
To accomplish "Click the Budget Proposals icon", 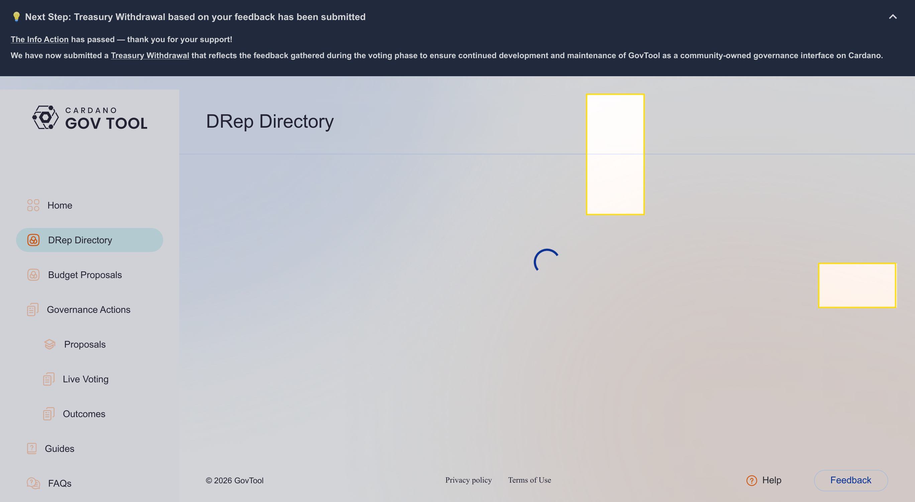I will pos(33,275).
